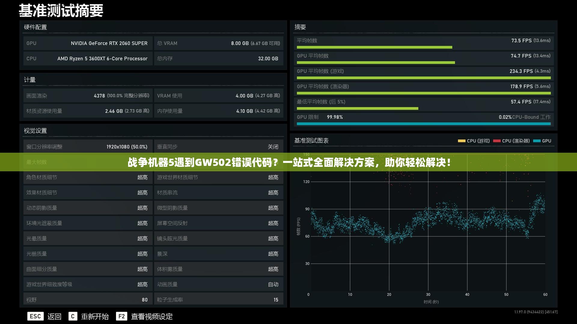Click GPU 平均帧数 74.7 FPS row
This screenshot has height=324, width=577.
[424, 58]
